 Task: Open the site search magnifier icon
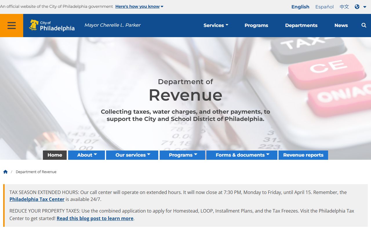[x=364, y=25]
